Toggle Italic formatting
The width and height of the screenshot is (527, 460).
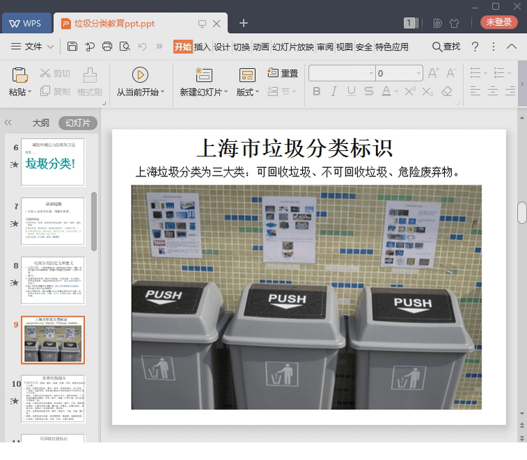pyautogui.click(x=334, y=91)
